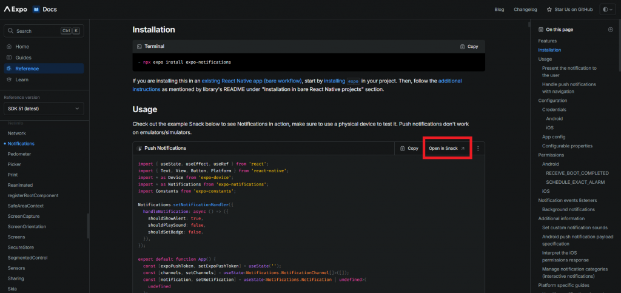Image resolution: width=621 pixels, height=293 pixels.
Task: Click the Learn graduation cap icon
Action: [9, 79]
